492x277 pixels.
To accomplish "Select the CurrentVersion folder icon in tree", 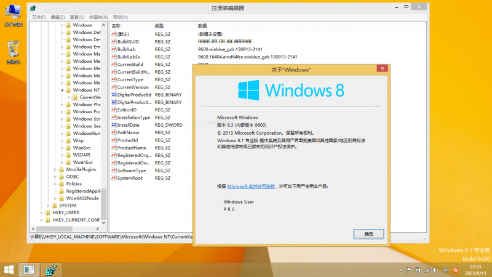I will click(x=75, y=97).
